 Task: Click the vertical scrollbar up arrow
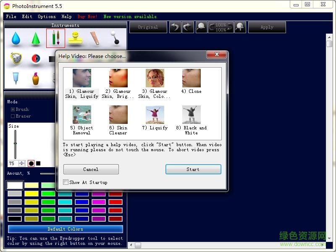point(329,37)
